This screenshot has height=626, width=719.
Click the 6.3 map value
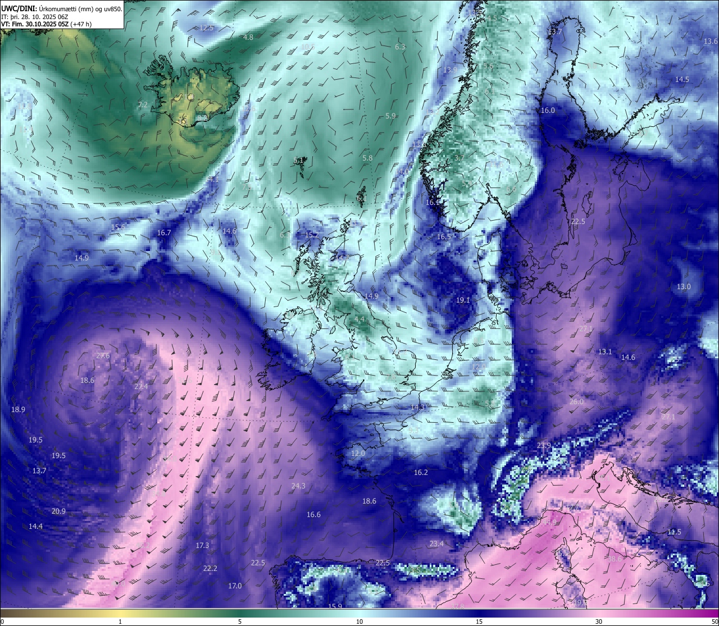pyautogui.click(x=400, y=47)
